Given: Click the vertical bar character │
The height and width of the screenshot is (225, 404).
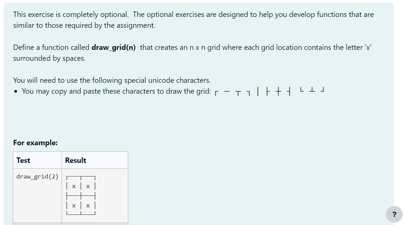Looking at the screenshot, I should (x=257, y=92).
